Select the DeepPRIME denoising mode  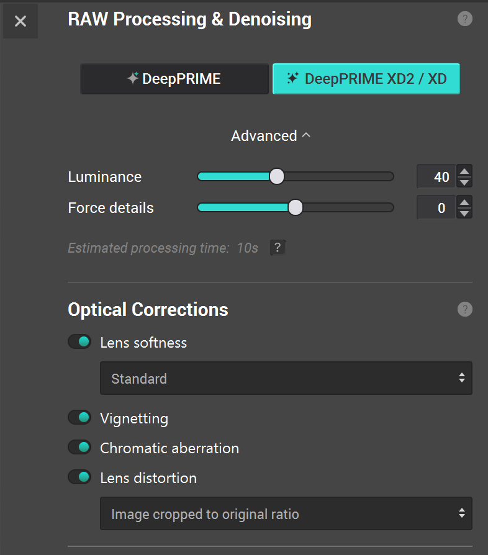pyautogui.click(x=174, y=79)
